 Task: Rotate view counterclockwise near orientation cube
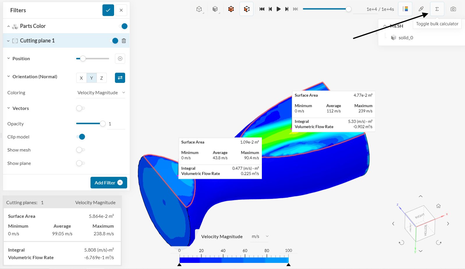[401, 243]
